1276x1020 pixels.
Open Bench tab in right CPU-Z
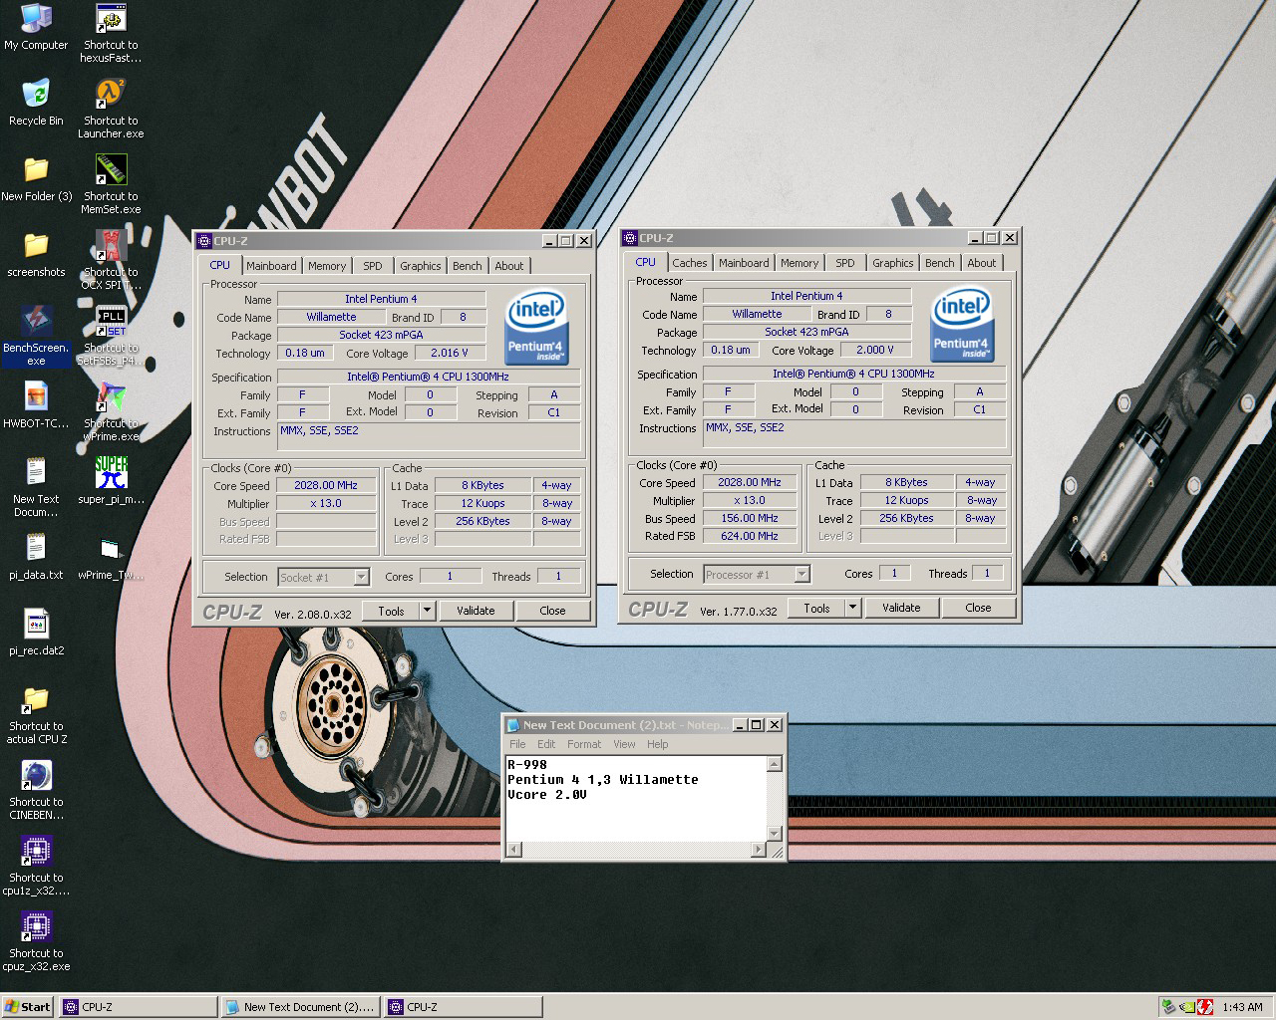[940, 263]
